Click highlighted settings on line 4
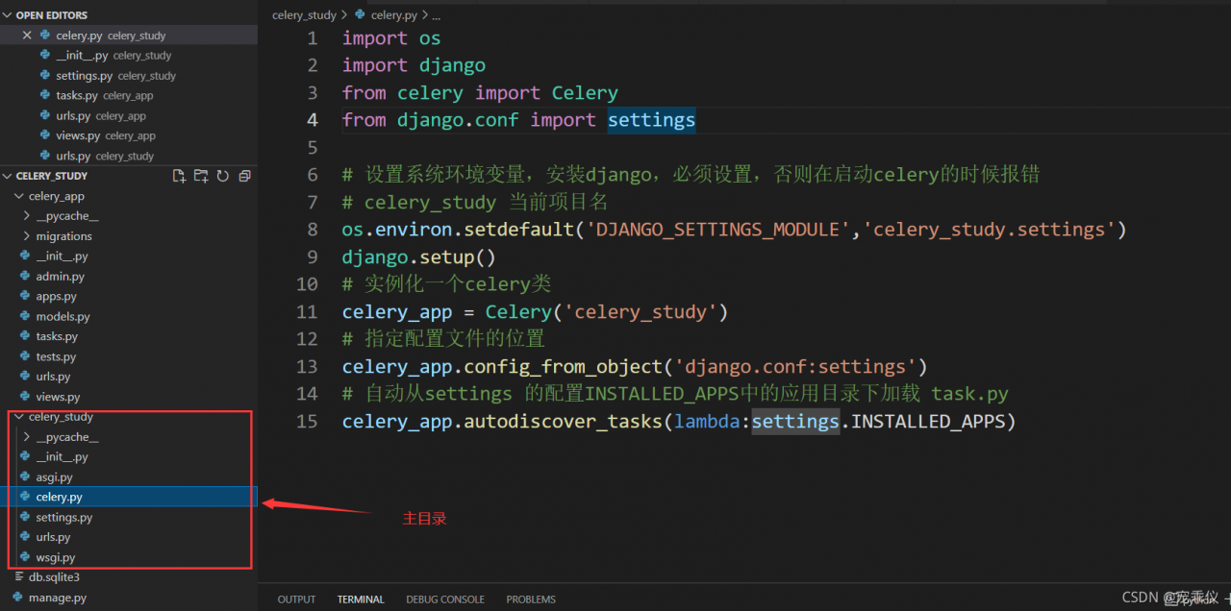Image resolution: width=1231 pixels, height=611 pixels. 651,120
